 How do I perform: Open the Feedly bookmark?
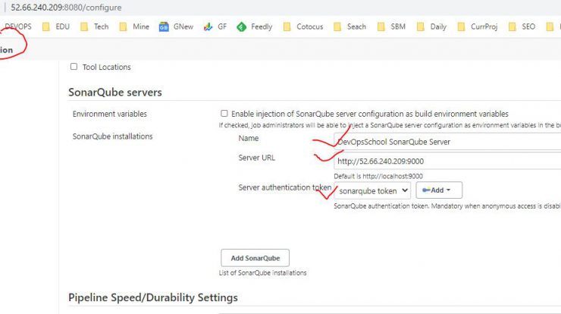point(255,27)
